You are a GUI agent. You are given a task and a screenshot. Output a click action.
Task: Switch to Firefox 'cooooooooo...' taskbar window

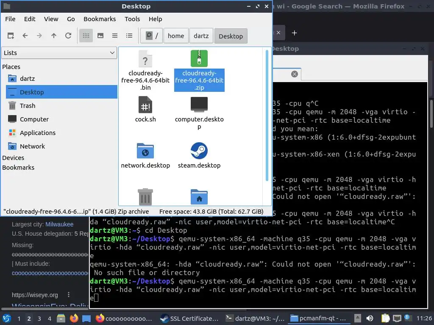124,319
